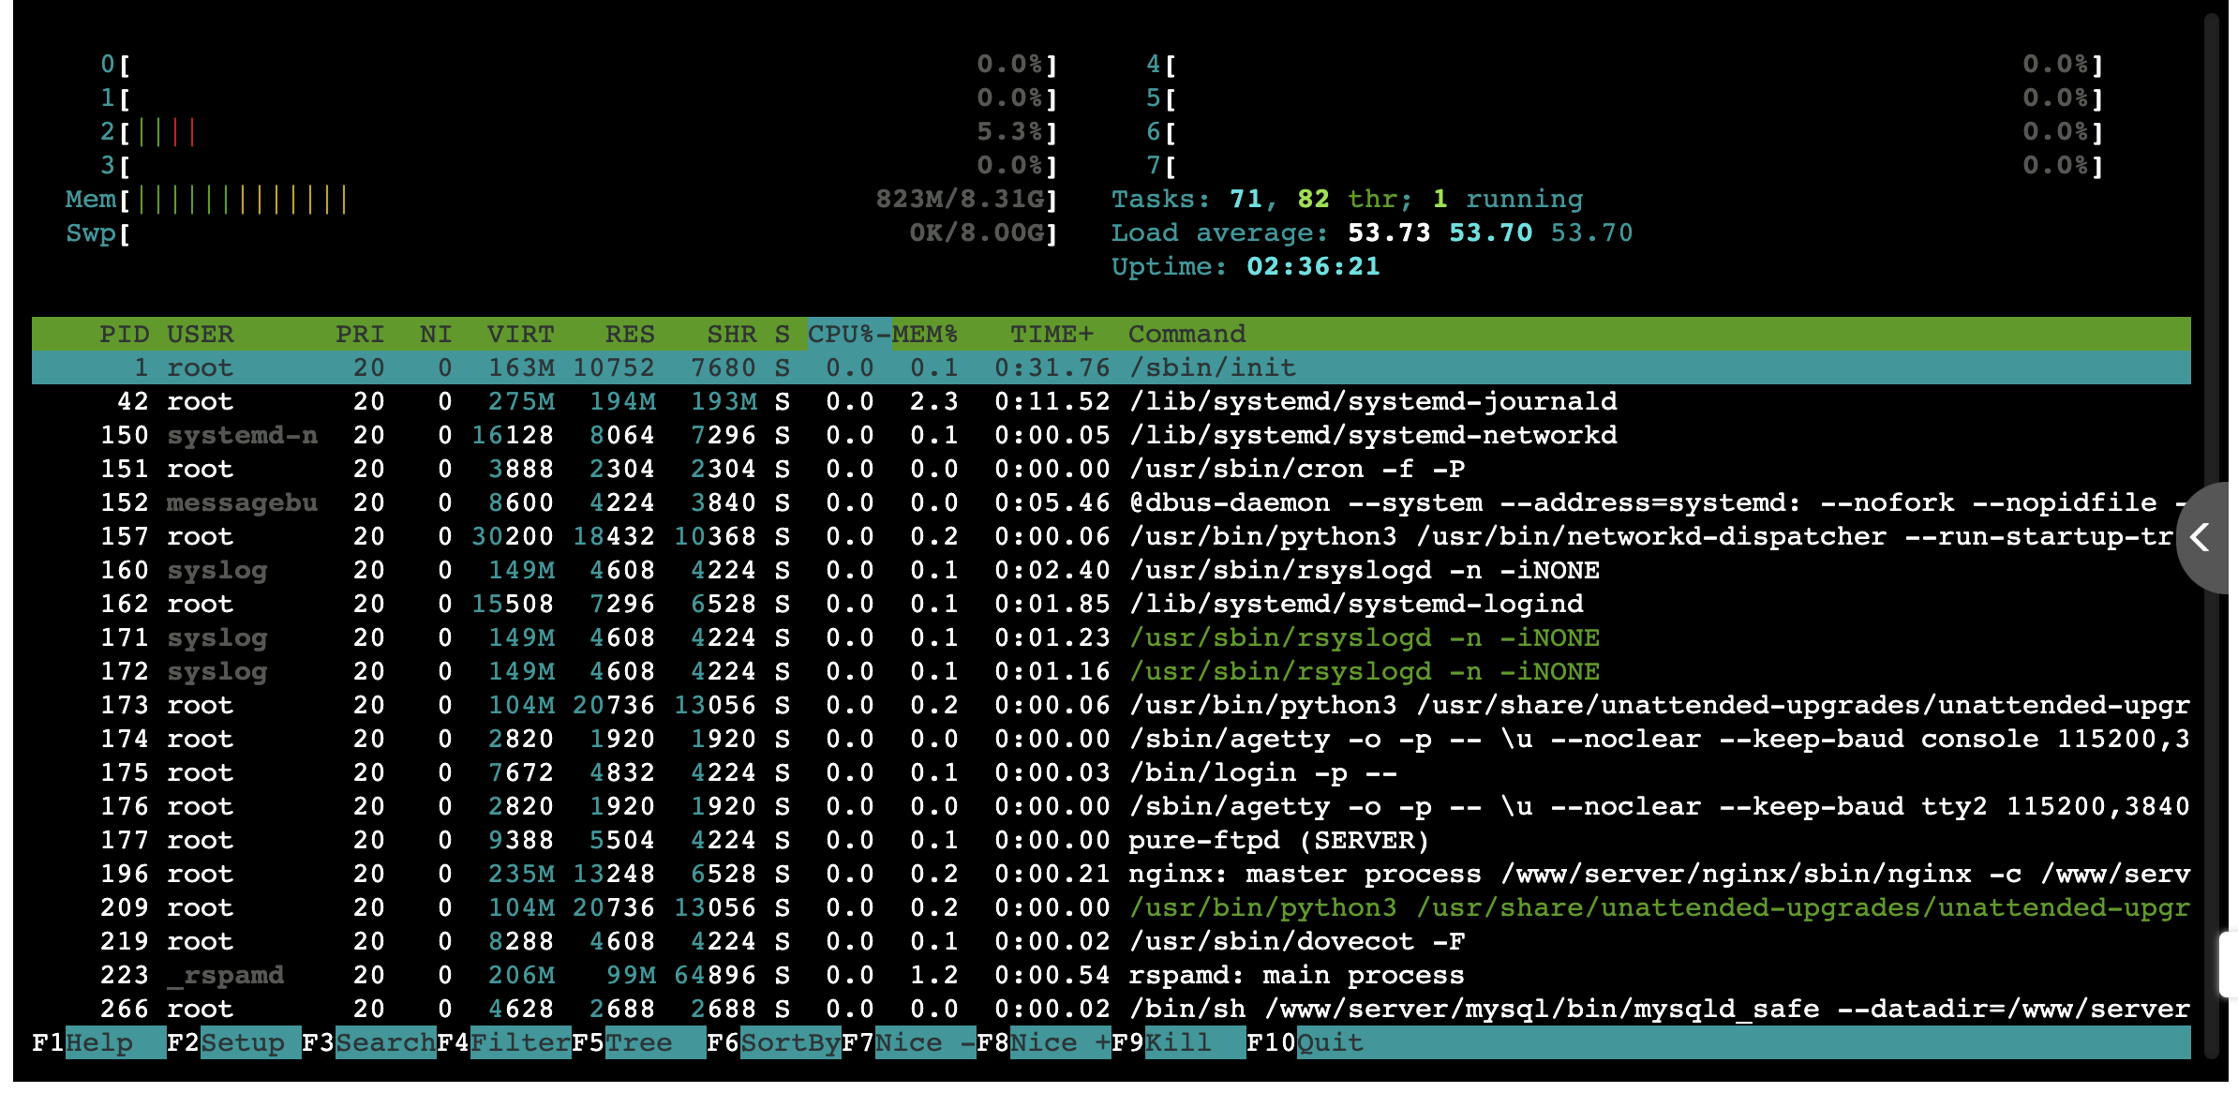Click F10 Quit

(1329, 1042)
